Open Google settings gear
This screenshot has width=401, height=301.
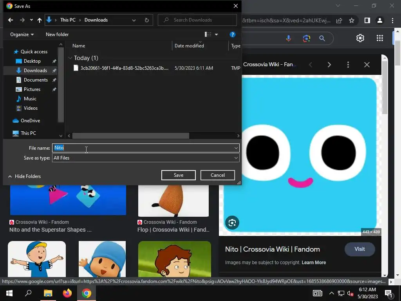360,38
